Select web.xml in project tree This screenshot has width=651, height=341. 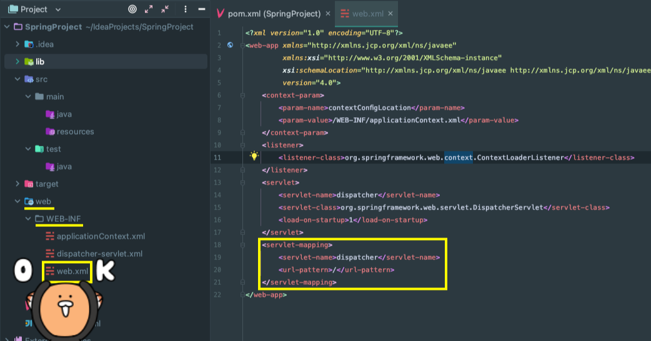coord(72,271)
